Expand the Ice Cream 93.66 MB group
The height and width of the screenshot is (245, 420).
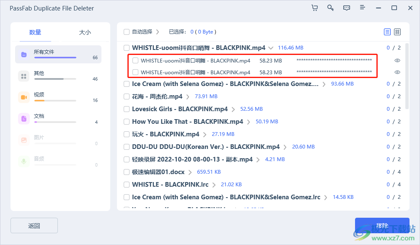coord(324,84)
